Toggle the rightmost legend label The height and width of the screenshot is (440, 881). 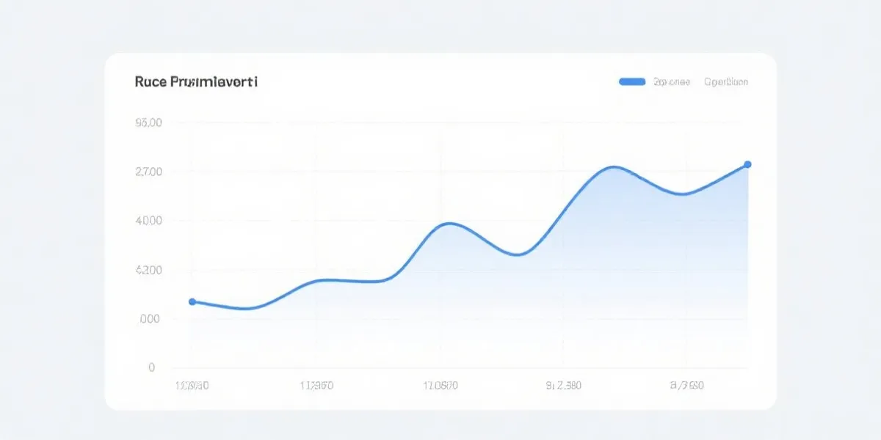[726, 82]
